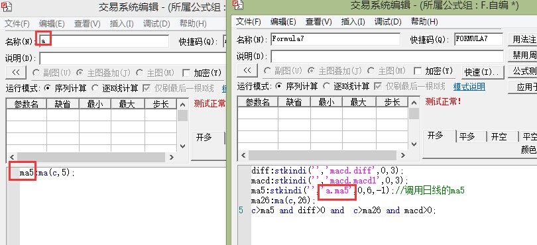537x245 pixels.
Task: Click the 快捷码 field containing FORMULA7
Action: (479, 39)
